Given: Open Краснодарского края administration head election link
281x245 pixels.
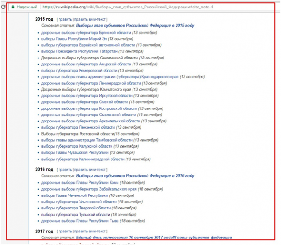Looking at the screenshot, I should coord(110,77).
